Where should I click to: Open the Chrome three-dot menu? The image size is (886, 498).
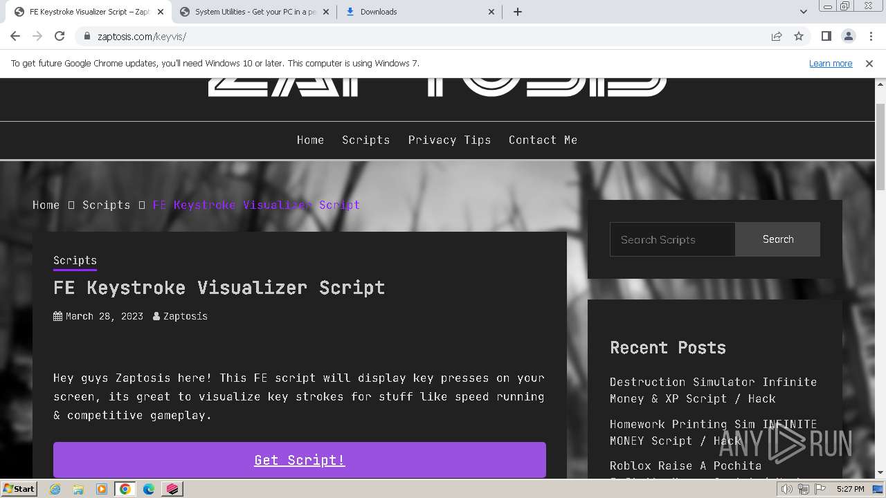[870, 36]
